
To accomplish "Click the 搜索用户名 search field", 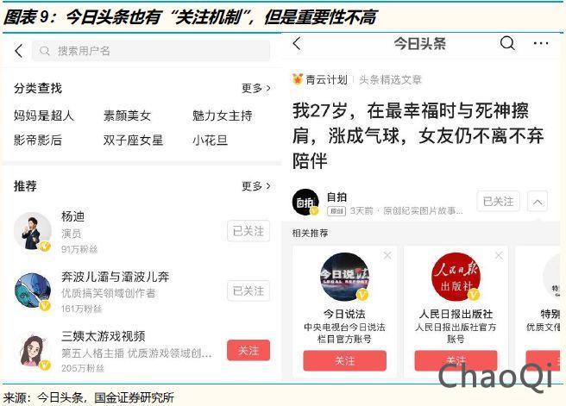I will [x=151, y=51].
